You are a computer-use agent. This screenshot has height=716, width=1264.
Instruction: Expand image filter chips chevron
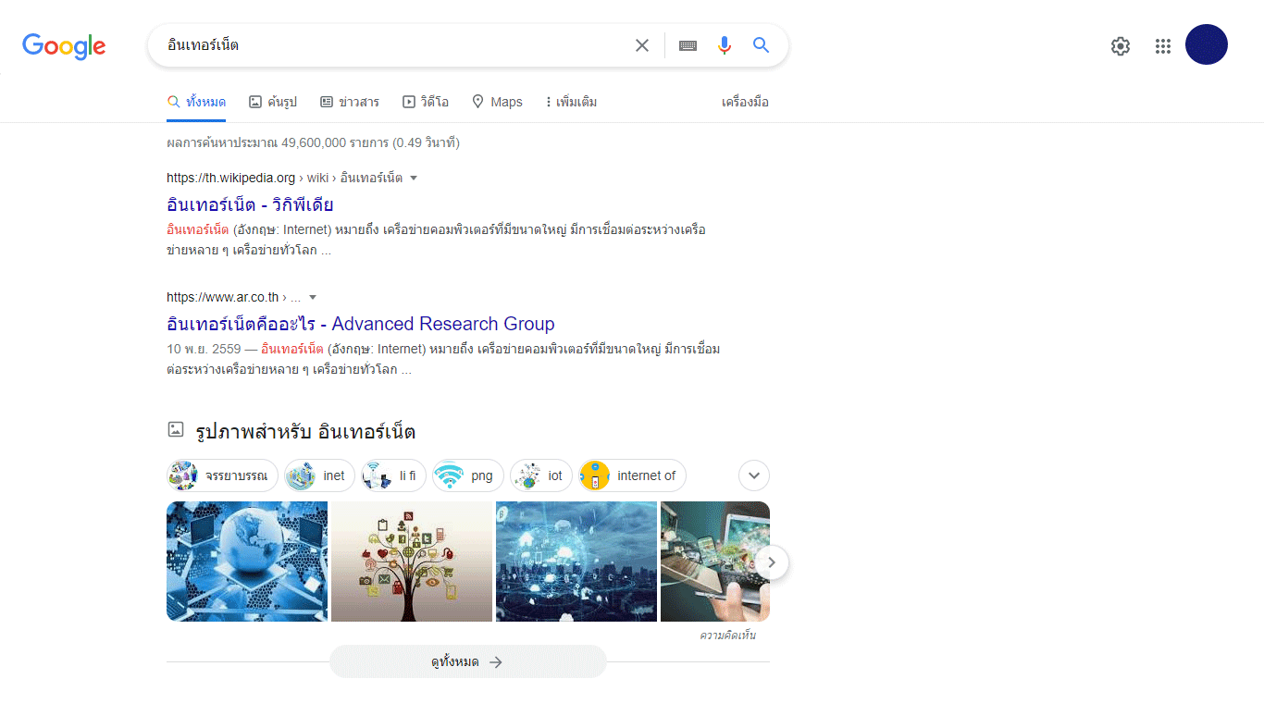pyautogui.click(x=754, y=475)
